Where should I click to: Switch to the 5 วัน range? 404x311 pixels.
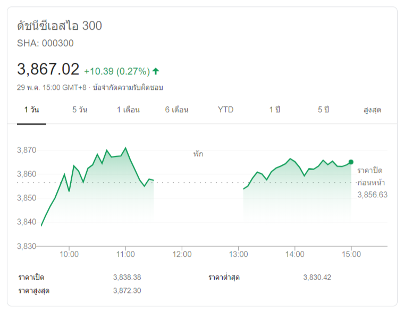tap(80, 110)
